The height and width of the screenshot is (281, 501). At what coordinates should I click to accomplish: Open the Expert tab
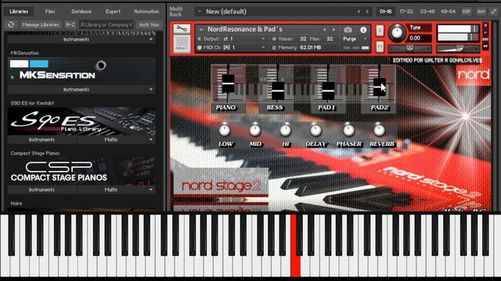(113, 12)
